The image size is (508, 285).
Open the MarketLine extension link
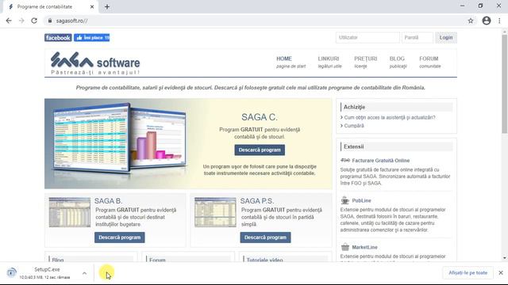point(365,247)
